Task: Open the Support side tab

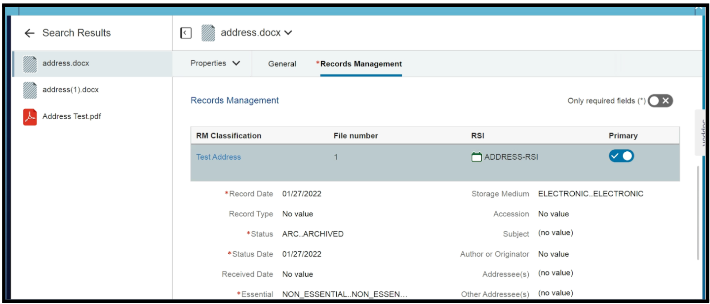Action: 702,133
